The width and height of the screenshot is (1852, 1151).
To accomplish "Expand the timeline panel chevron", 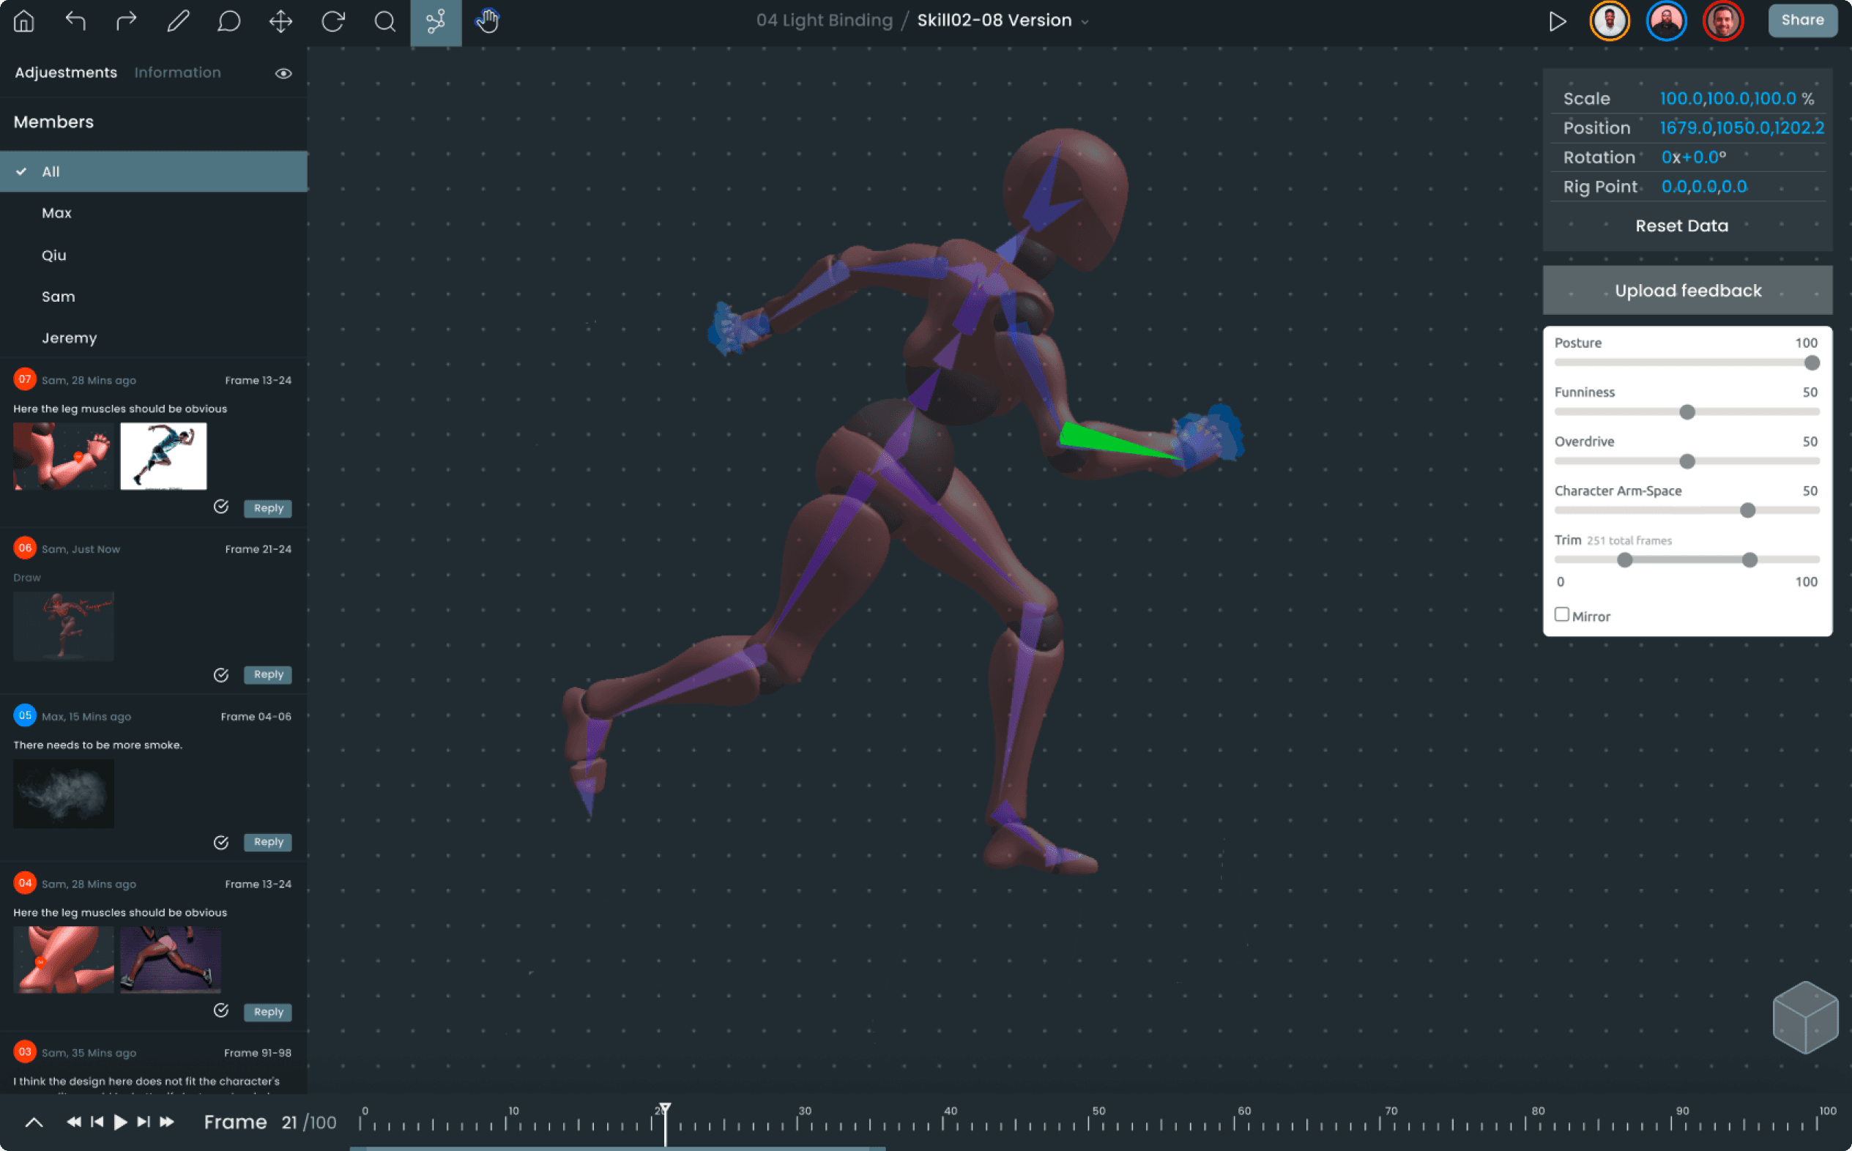I will point(34,1122).
